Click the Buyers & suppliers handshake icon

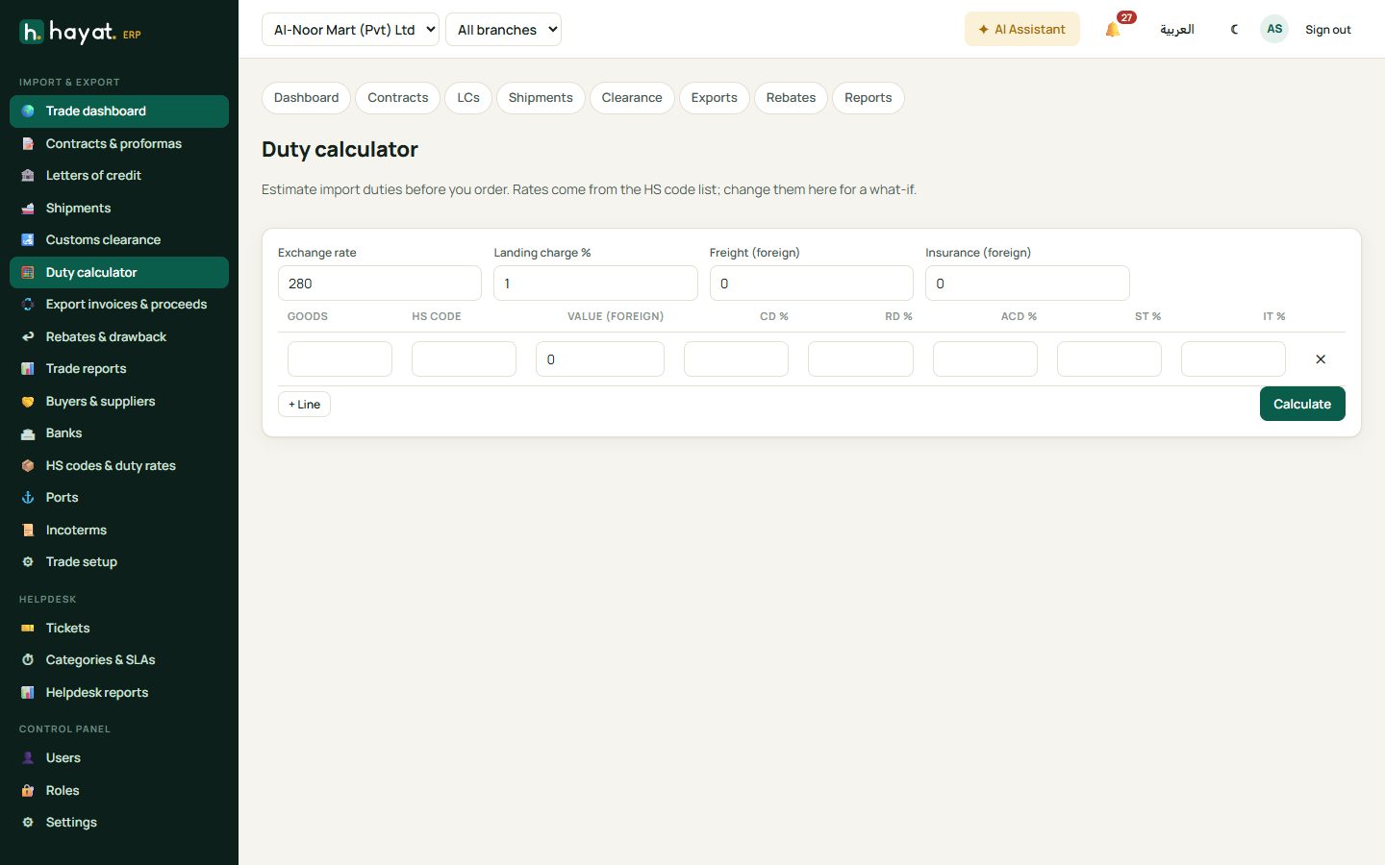[x=28, y=402]
